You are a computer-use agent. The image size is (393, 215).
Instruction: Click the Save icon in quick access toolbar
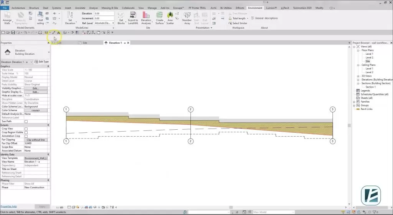(x=13, y=33)
